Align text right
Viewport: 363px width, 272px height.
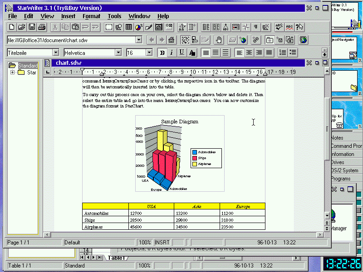pyautogui.click(x=259, y=53)
